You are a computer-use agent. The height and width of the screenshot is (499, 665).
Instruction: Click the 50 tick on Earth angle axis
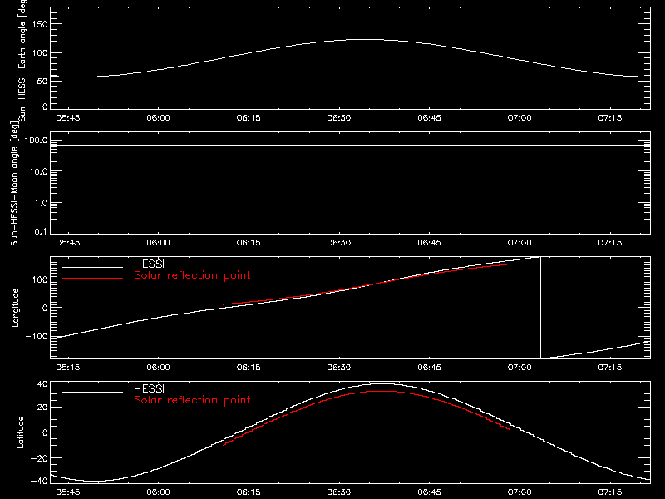coord(42,82)
